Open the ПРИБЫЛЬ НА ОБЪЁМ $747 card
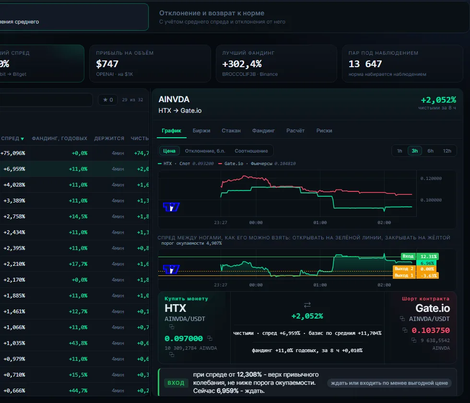This screenshot has width=470, height=403. coord(150,63)
